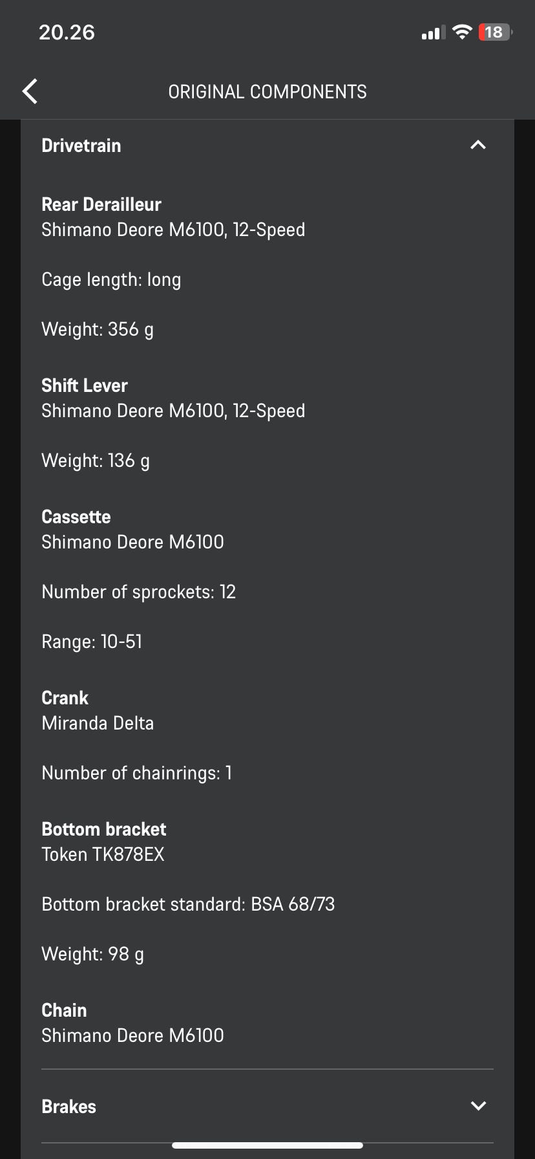Screen dimensions: 535x1159
Task: Tap the Brakes section header label
Action: (x=69, y=1107)
